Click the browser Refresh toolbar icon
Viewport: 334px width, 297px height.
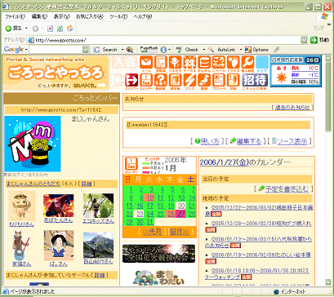coord(60,29)
